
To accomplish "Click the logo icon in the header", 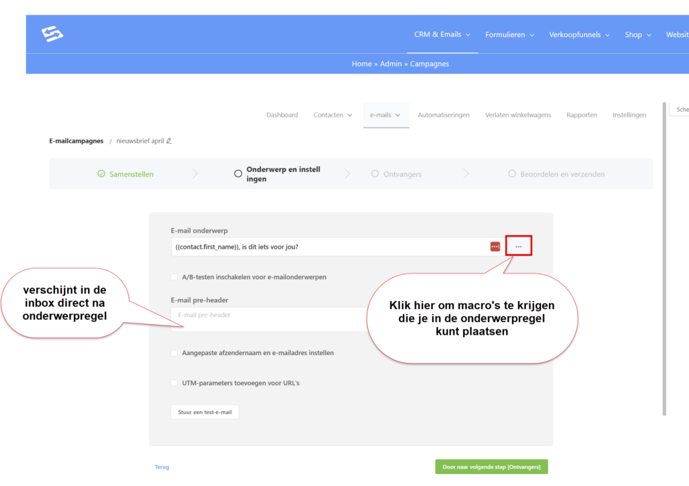I will click(x=52, y=34).
